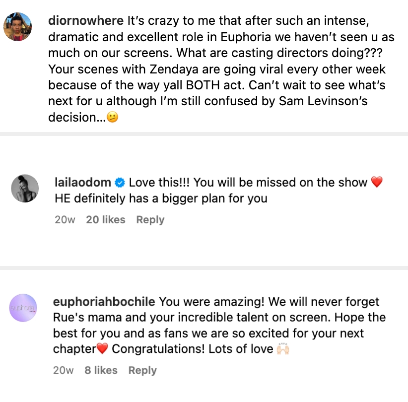The height and width of the screenshot is (402, 408).
Task: Click the confused face emoji in diornowhere's comment
Action: click(x=112, y=117)
